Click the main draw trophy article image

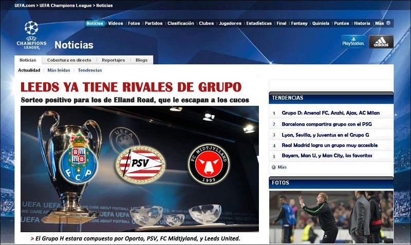point(140,169)
